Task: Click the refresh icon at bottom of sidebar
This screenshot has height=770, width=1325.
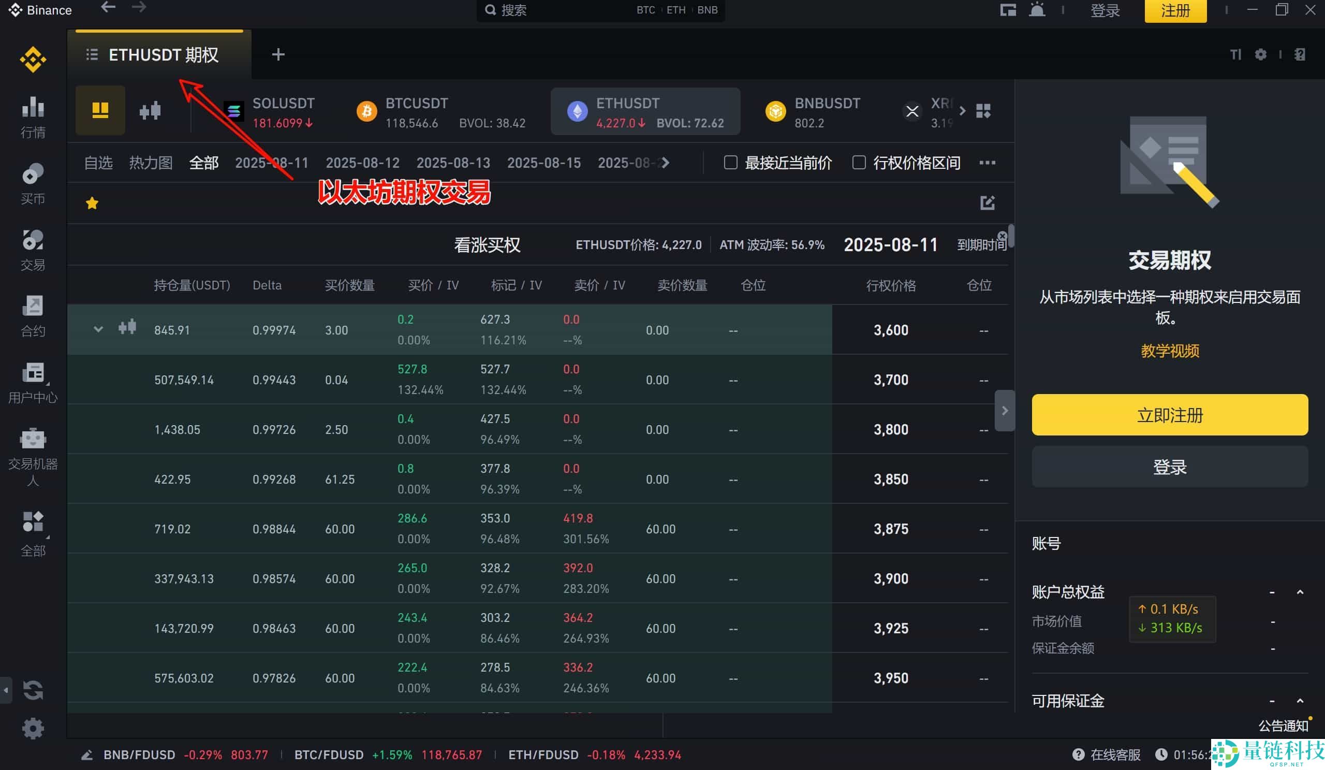Action: click(33, 690)
